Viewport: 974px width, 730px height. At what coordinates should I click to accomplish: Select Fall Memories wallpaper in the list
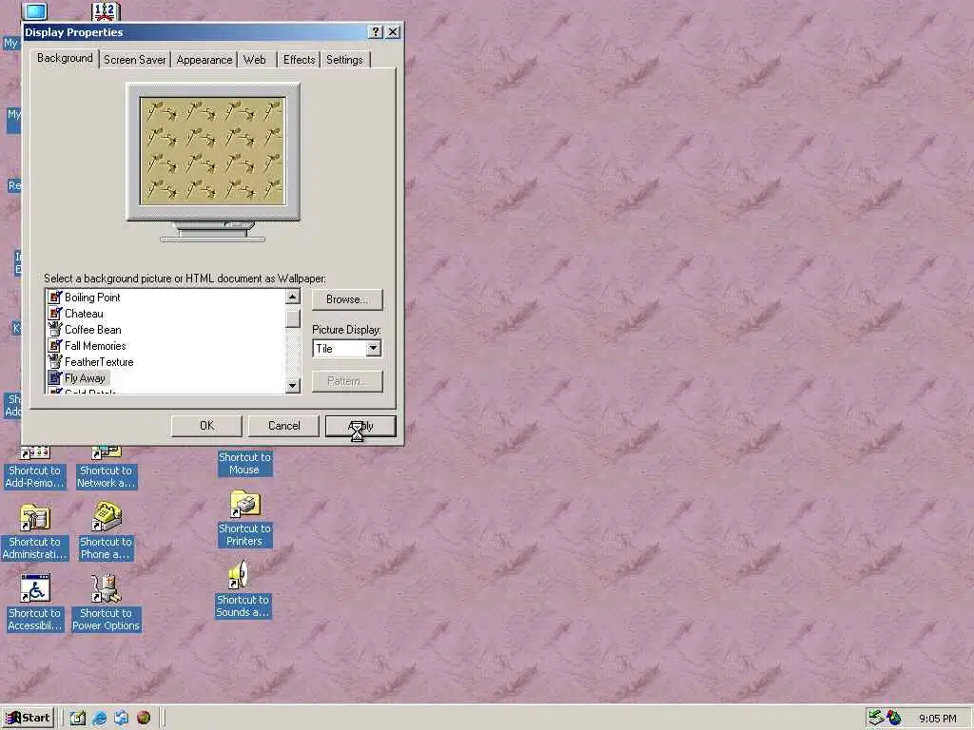coord(95,346)
